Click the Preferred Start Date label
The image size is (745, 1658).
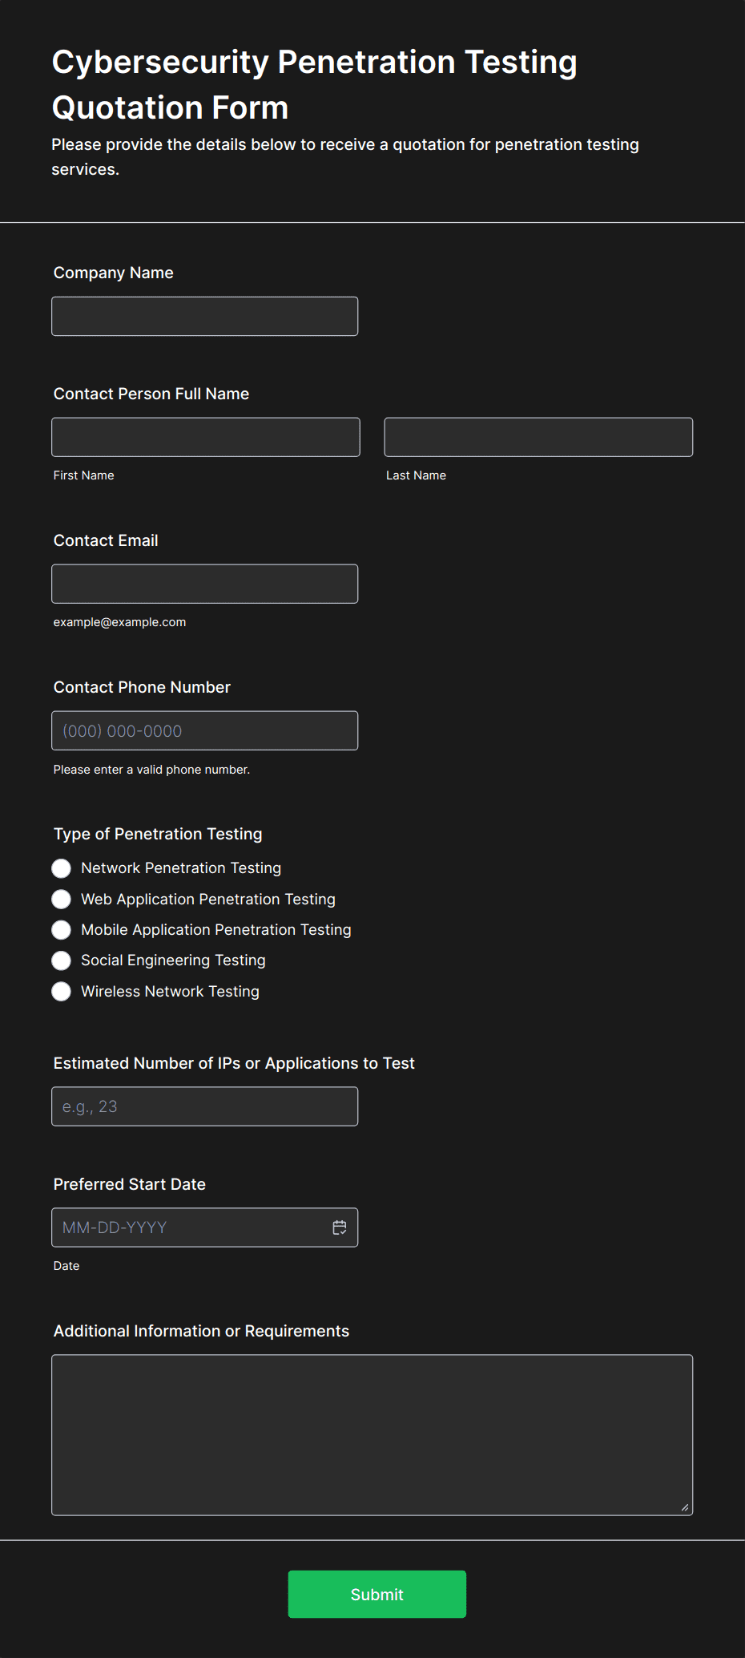pos(130,1184)
